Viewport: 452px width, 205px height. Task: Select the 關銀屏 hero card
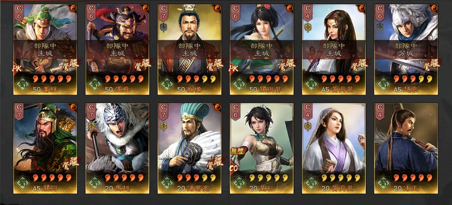[262, 50]
